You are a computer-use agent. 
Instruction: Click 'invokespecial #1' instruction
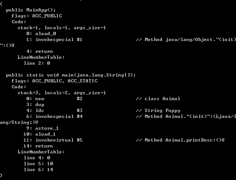[58, 39]
